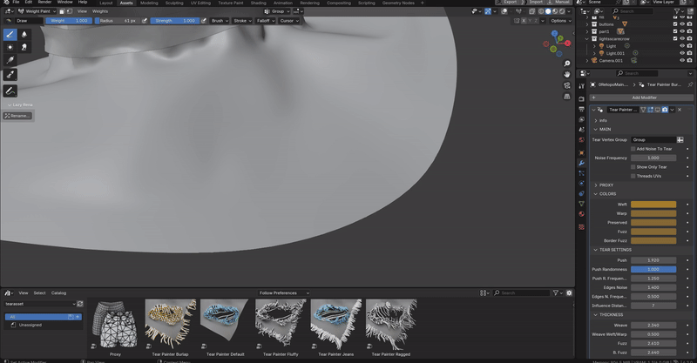Open the Render properties tab icon

pos(581,98)
